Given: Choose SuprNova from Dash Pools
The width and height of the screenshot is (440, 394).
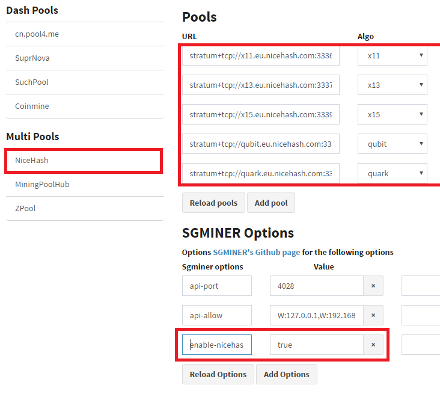Looking at the screenshot, I should pos(85,58).
